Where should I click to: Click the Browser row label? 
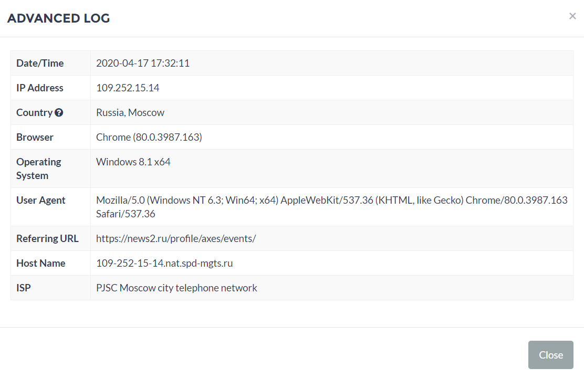(35, 137)
